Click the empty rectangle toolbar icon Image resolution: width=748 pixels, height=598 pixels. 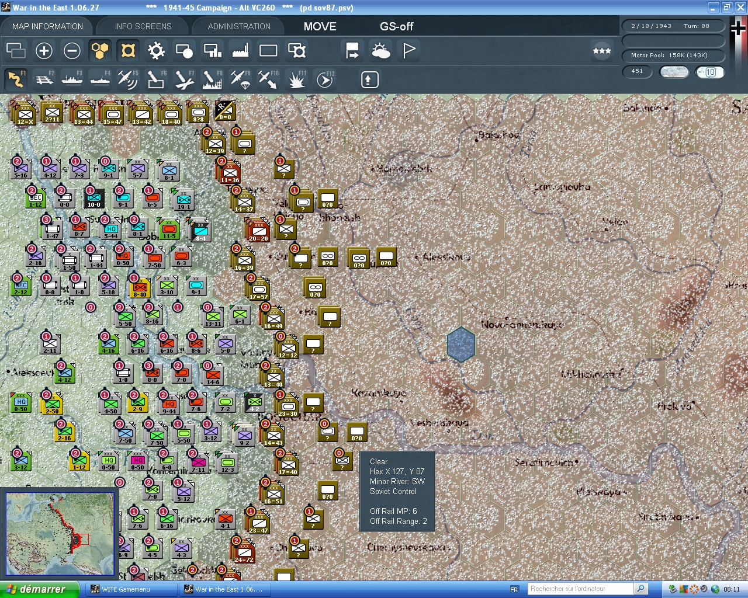coord(268,51)
